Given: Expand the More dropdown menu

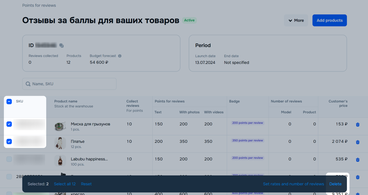Looking at the screenshot, I should point(296,20).
